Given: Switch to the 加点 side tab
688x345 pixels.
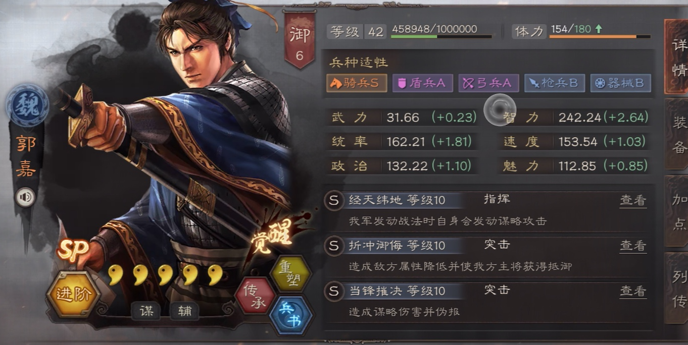Looking at the screenshot, I should click(677, 211).
